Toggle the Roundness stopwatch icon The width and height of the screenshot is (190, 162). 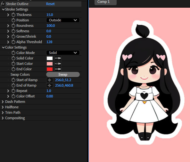13,26
